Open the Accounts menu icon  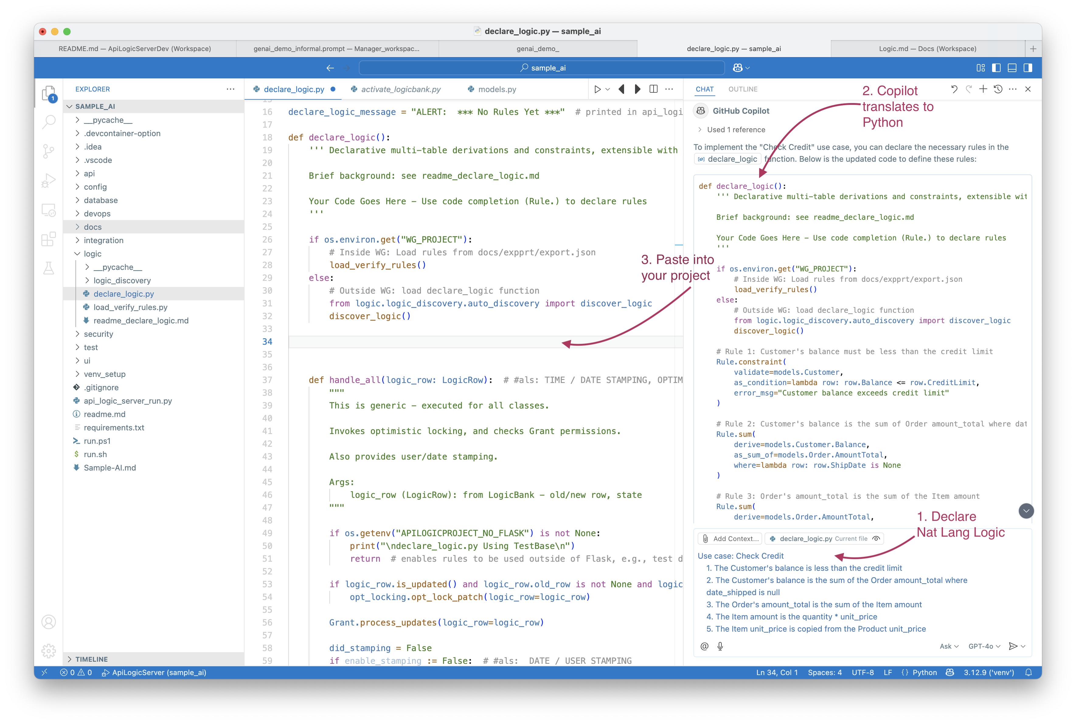point(49,622)
